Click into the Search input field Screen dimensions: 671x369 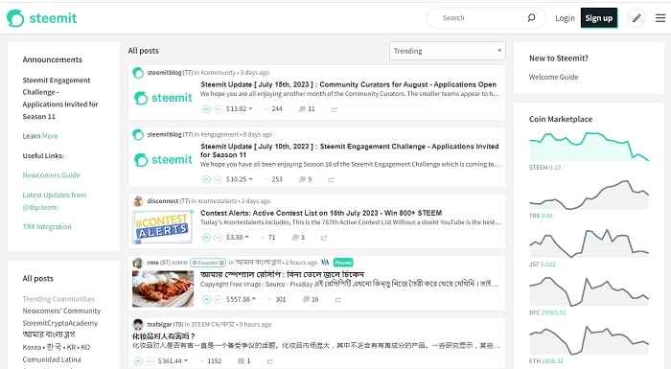tap(481, 18)
